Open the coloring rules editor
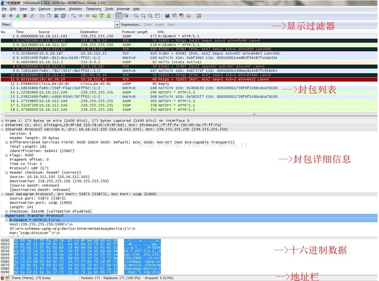This screenshot has height=281, width=379. [181, 16]
